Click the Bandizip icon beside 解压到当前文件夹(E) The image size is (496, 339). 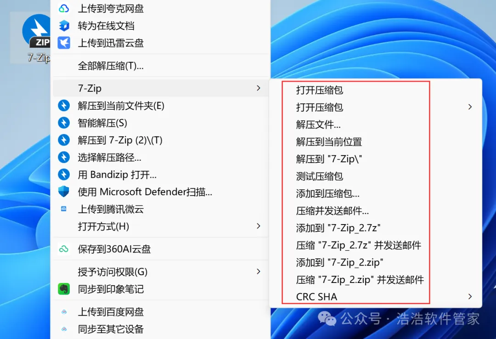64,105
